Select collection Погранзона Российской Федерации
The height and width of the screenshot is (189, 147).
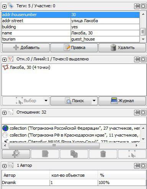pos(71,128)
